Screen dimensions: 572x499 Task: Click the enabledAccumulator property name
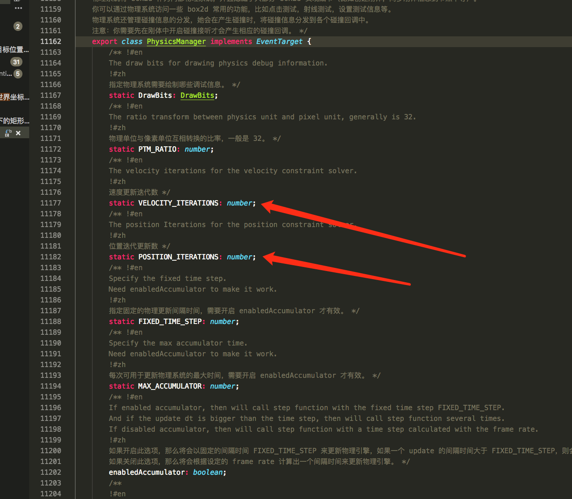pyautogui.click(x=147, y=472)
